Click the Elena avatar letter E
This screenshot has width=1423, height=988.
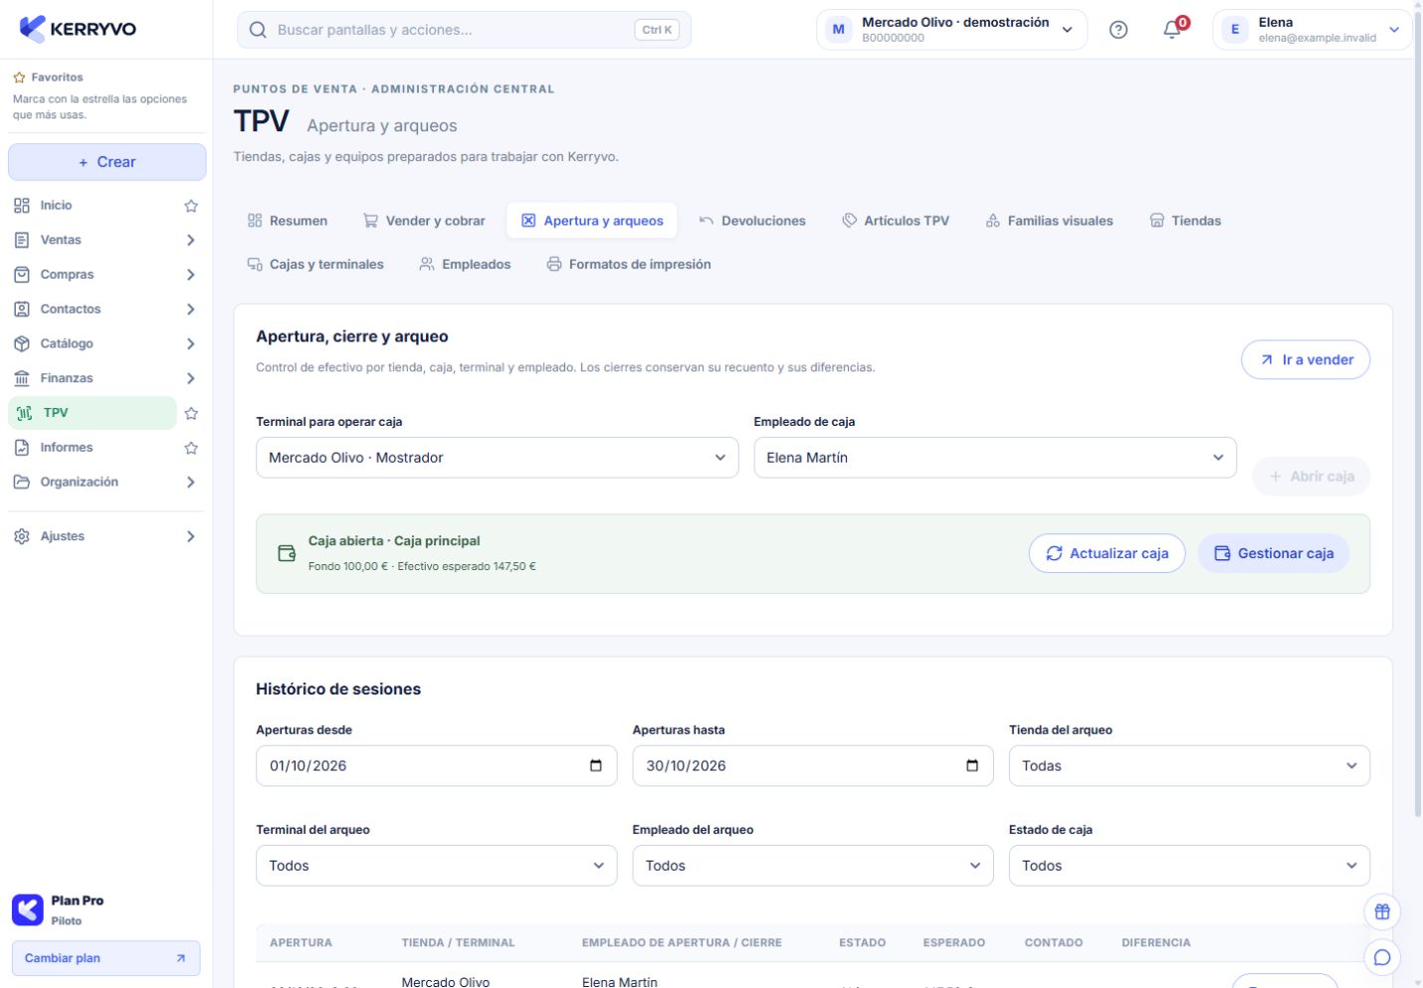point(1235,30)
